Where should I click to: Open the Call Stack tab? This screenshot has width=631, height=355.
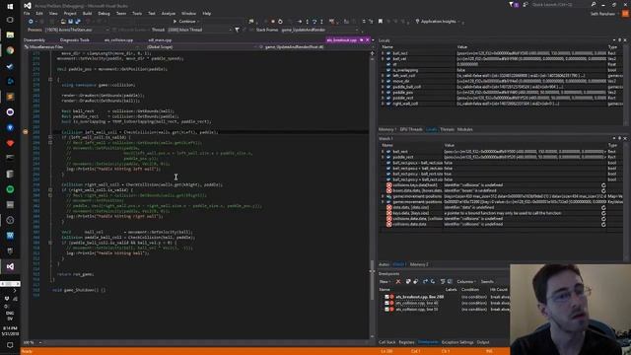386,342
